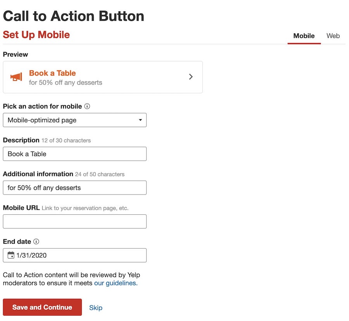Click the Save and Continue button

coord(42,307)
